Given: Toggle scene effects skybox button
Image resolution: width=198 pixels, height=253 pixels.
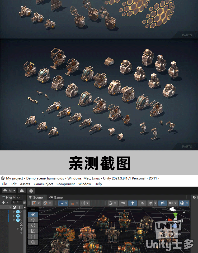Looking at the screenshot, I should pyautogui.click(x=150, y=203).
